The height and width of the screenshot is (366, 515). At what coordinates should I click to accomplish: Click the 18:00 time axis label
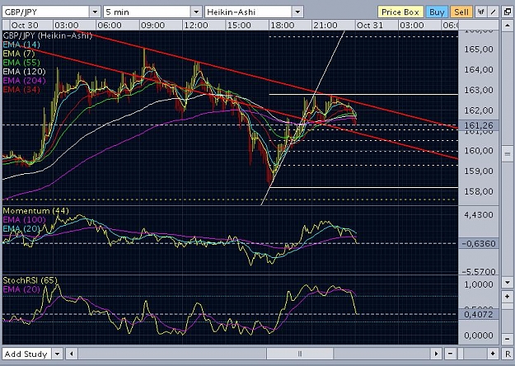point(282,26)
